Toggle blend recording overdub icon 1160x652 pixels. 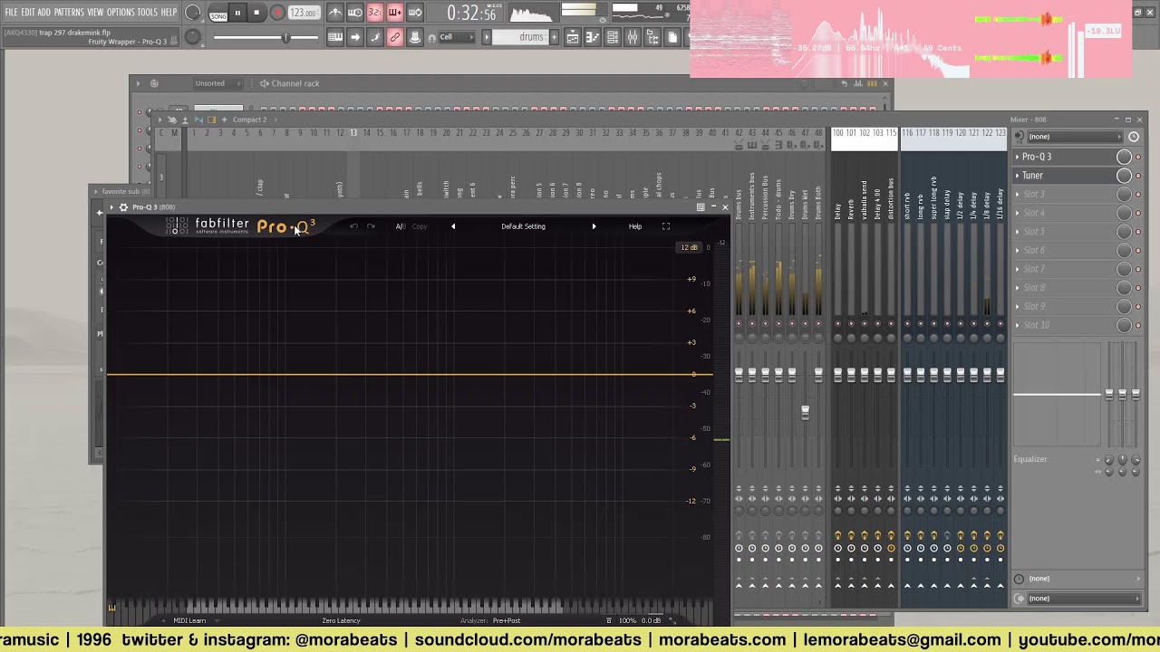[x=395, y=13]
